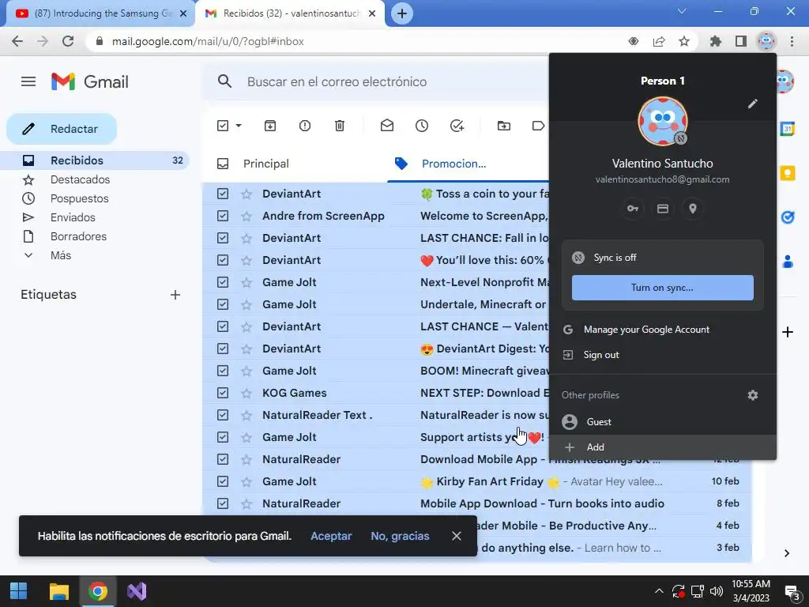Open File Explorer from the taskbar
The height and width of the screenshot is (607, 809).
[x=58, y=591]
